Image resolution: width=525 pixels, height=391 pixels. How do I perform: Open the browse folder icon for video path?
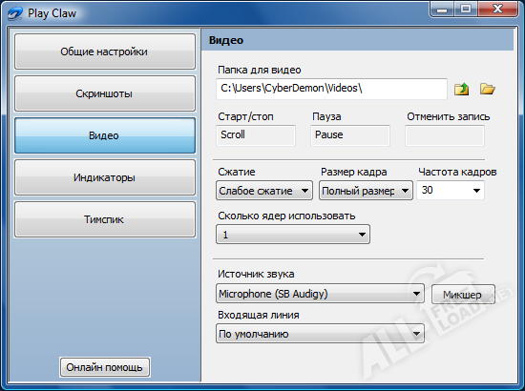487,89
